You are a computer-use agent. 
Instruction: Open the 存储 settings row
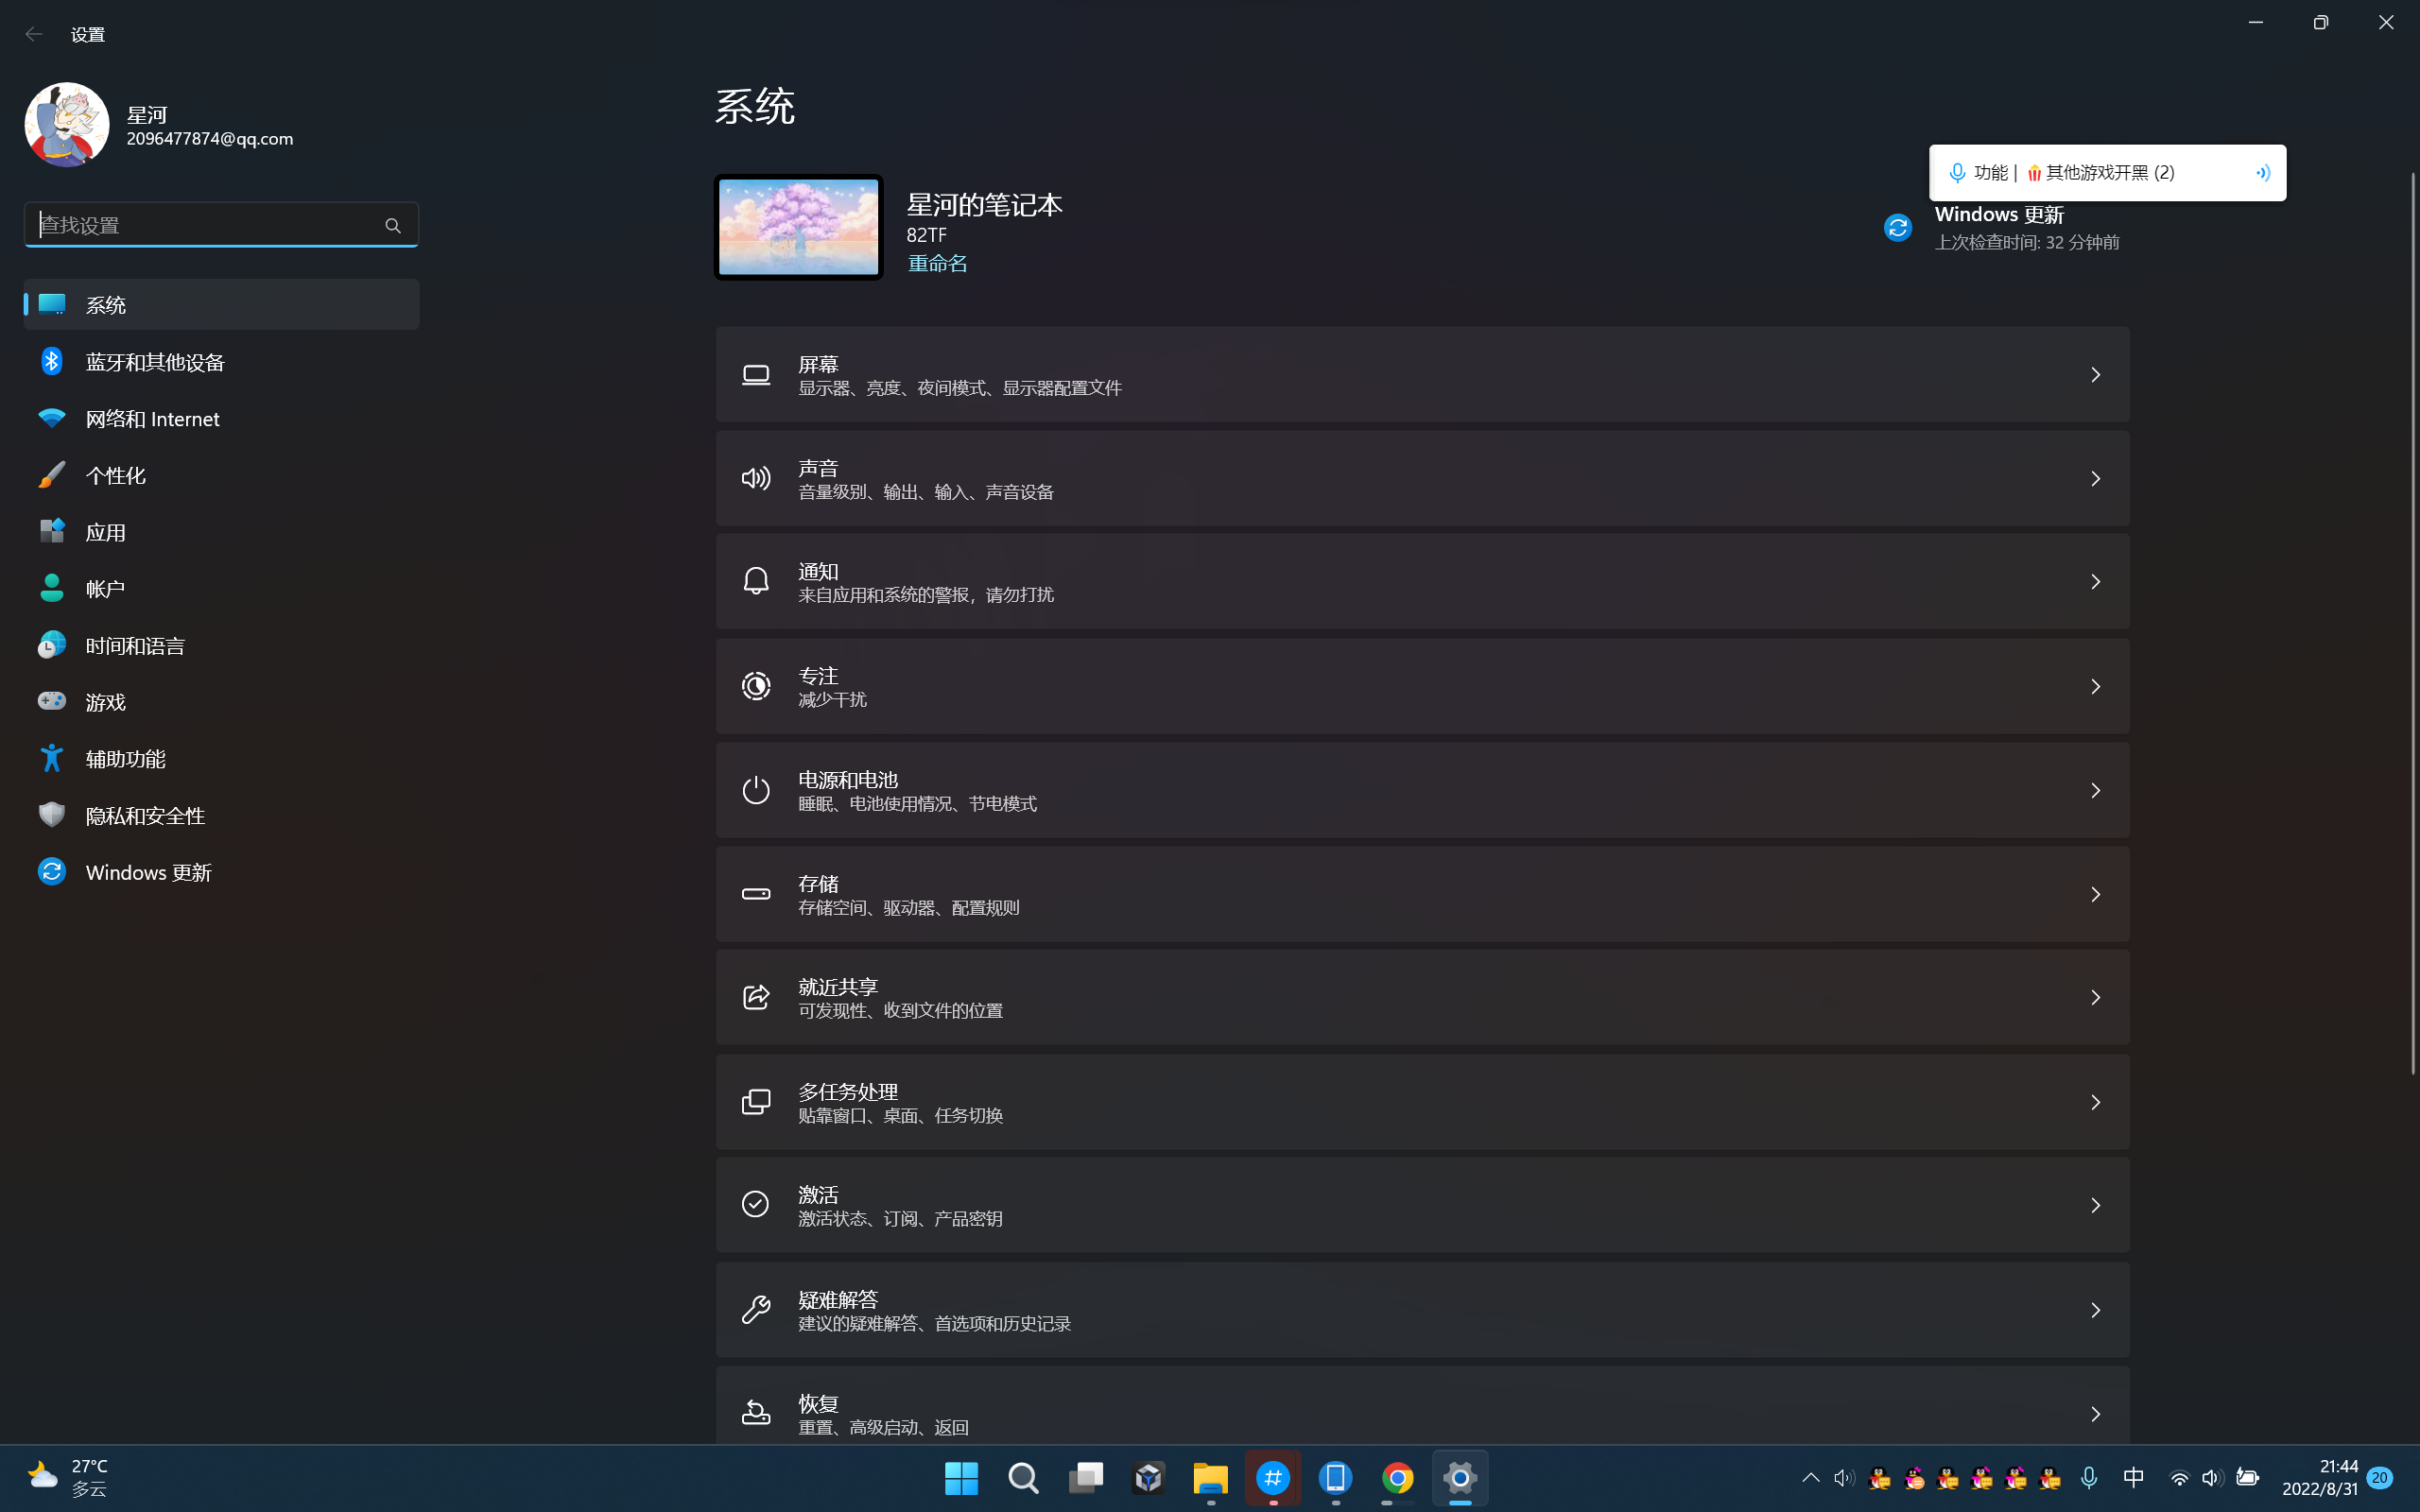(1422, 895)
